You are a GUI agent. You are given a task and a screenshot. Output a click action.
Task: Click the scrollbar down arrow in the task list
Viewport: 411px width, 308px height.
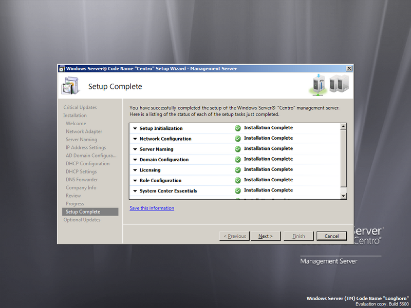point(343,196)
